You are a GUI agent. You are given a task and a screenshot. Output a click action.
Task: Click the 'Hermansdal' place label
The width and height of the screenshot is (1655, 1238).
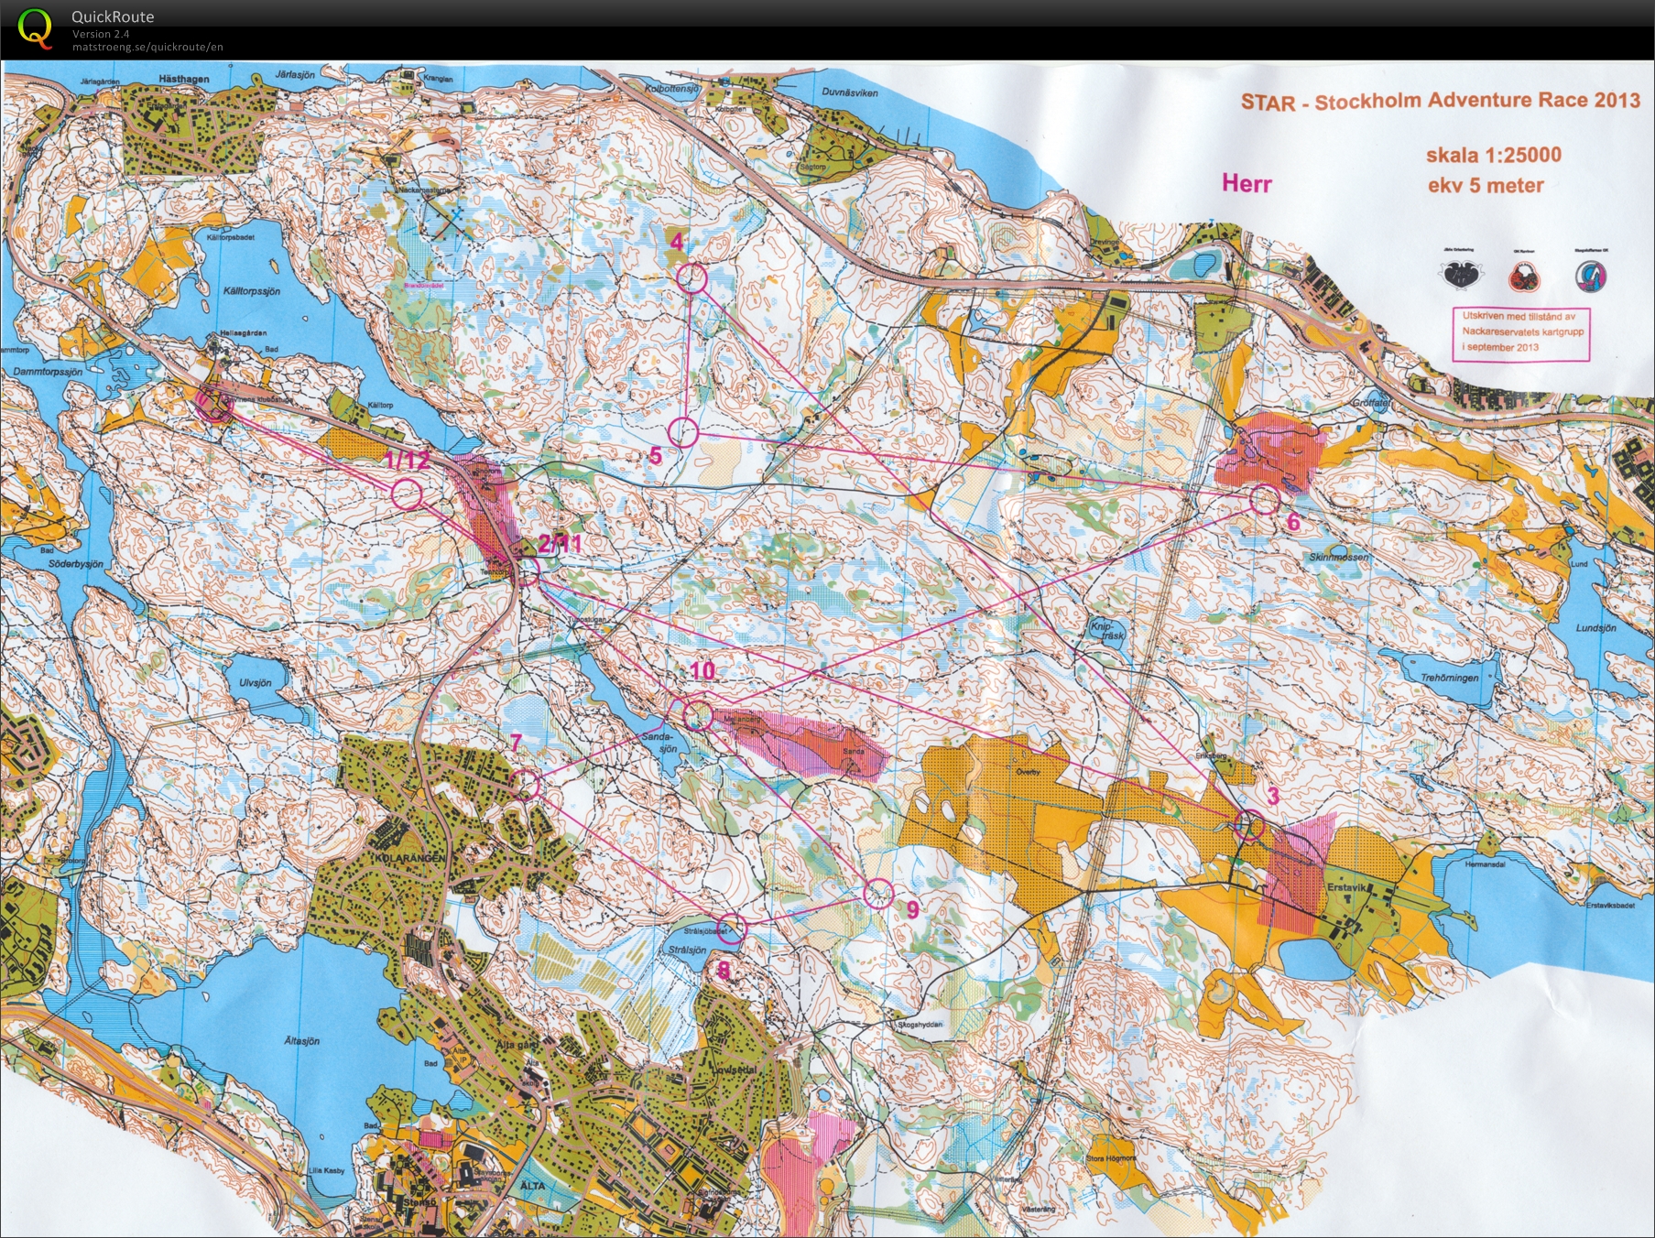(1485, 864)
